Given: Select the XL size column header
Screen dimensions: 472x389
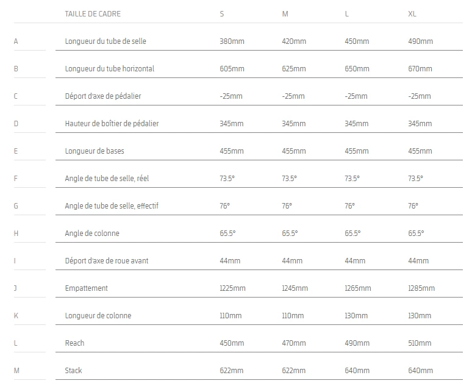Looking at the screenshot, I should point(412,13).
